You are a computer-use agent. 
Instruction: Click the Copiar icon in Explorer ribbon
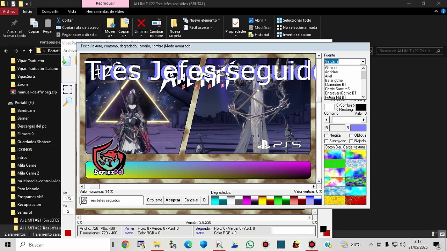(x=34, y=23)
